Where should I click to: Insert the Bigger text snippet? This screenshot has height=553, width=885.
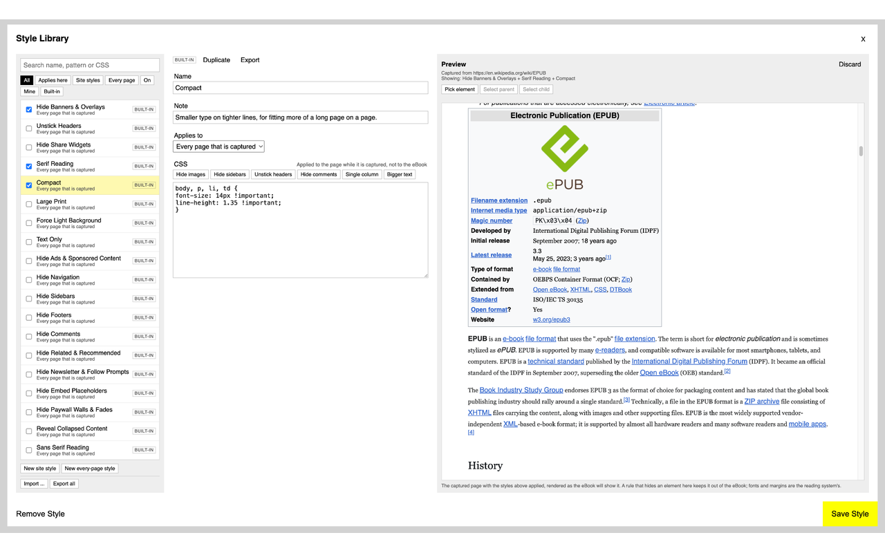coord(400,174)
